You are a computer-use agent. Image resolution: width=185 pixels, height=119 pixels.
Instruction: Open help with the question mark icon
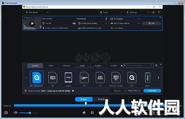tap(159, 12)
